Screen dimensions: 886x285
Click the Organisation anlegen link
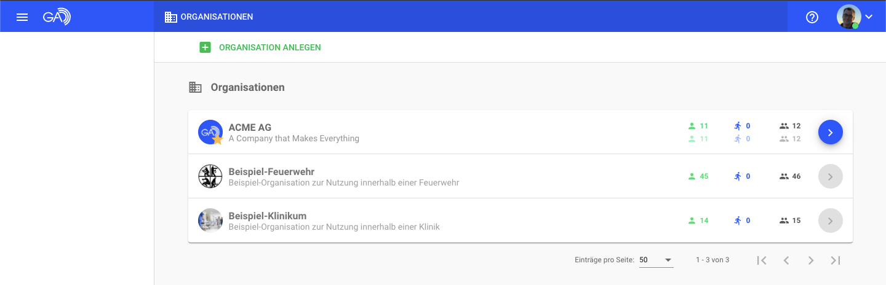pyautogui.click(x=269, y=47)
